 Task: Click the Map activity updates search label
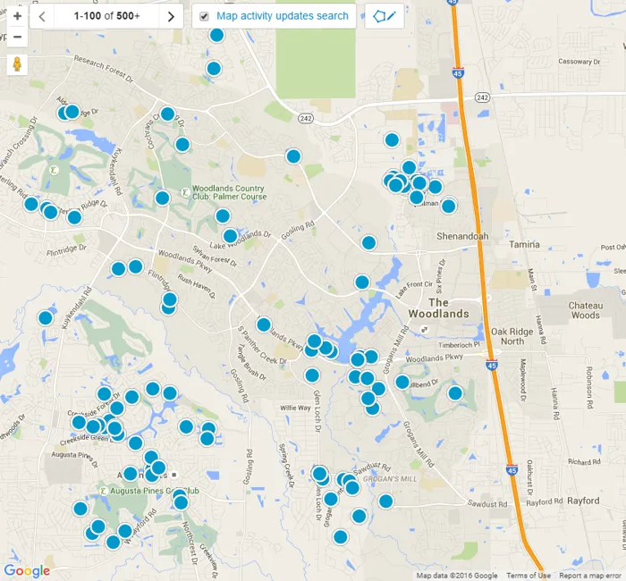283,16
